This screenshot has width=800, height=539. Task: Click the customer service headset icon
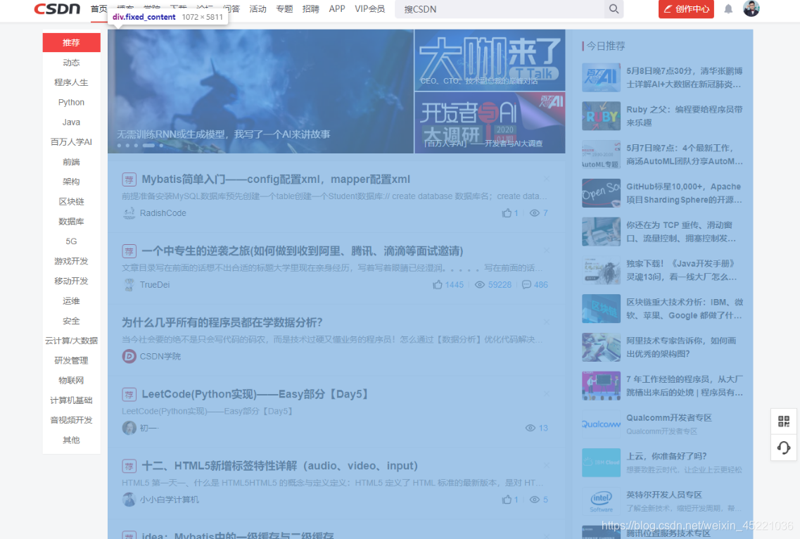pyautogui.click(x=784, y=448)
